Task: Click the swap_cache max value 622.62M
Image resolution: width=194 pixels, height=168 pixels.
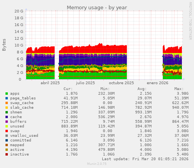Action: point(180,103)
